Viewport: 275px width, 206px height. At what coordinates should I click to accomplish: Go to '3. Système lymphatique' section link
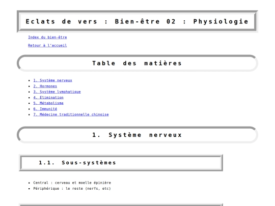pyautogui.click(x=57, y=92)
